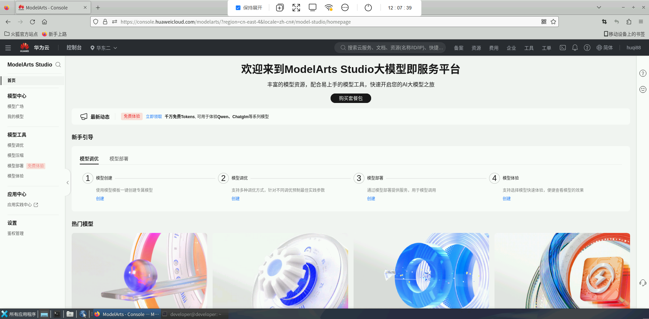Focus the cloud services search box

click(x=390, y=48)
